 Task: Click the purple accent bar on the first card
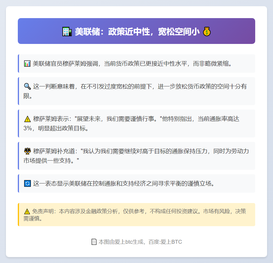[19, 63]
